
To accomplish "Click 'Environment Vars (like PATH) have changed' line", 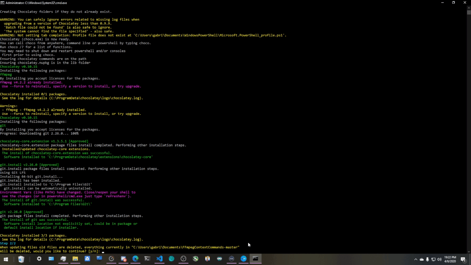I will 68,192.
